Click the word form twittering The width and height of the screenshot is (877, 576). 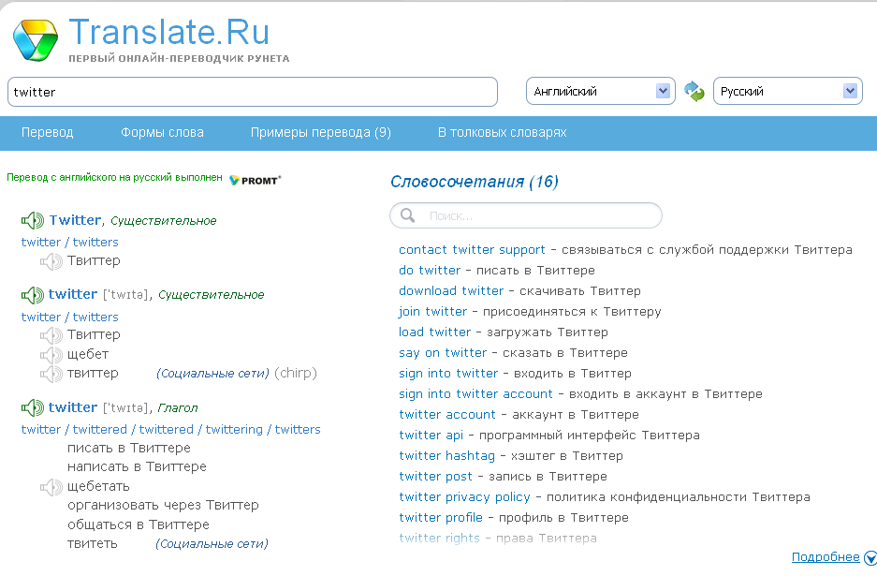234,429
